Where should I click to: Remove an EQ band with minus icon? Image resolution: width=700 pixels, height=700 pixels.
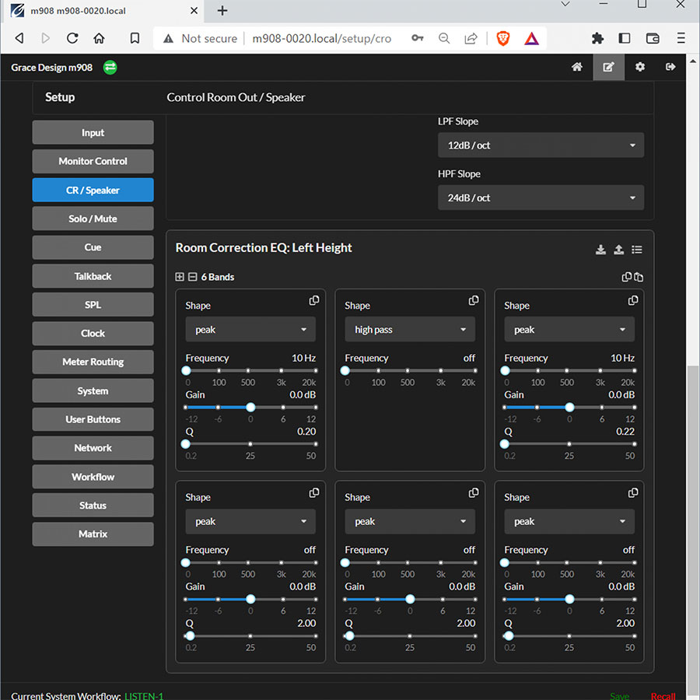click(192, 277)
